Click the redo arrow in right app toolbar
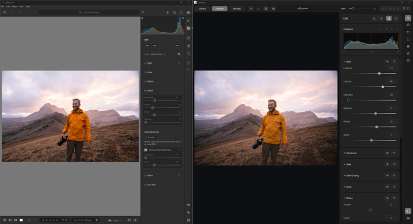This screenshot has height=224, width=413. [x=259, y=9]
